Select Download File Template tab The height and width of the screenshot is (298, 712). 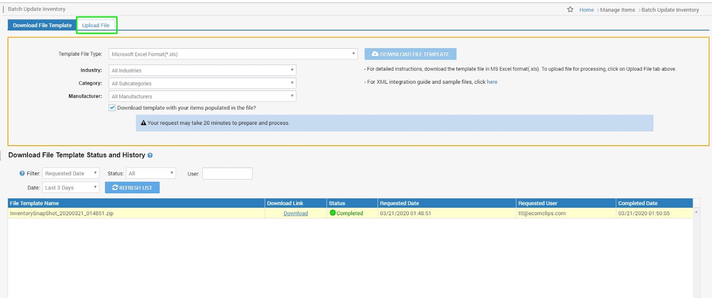pos(42,25)
